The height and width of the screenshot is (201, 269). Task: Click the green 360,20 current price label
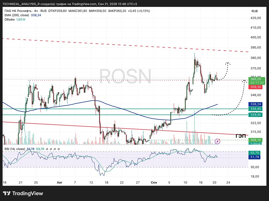pos(257,81)
